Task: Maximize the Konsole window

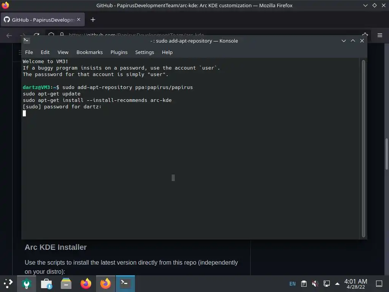Action: click(x=353, y=41)
